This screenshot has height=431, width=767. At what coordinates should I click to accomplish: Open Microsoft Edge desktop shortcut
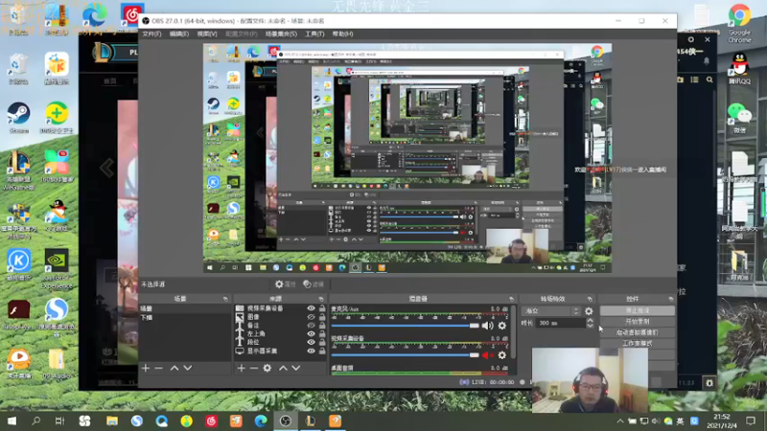(94, 17)
